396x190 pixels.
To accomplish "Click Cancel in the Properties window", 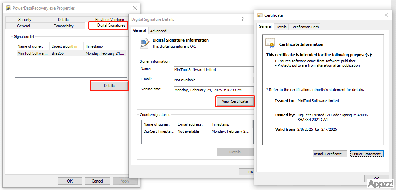I will (x=97, y=181).
